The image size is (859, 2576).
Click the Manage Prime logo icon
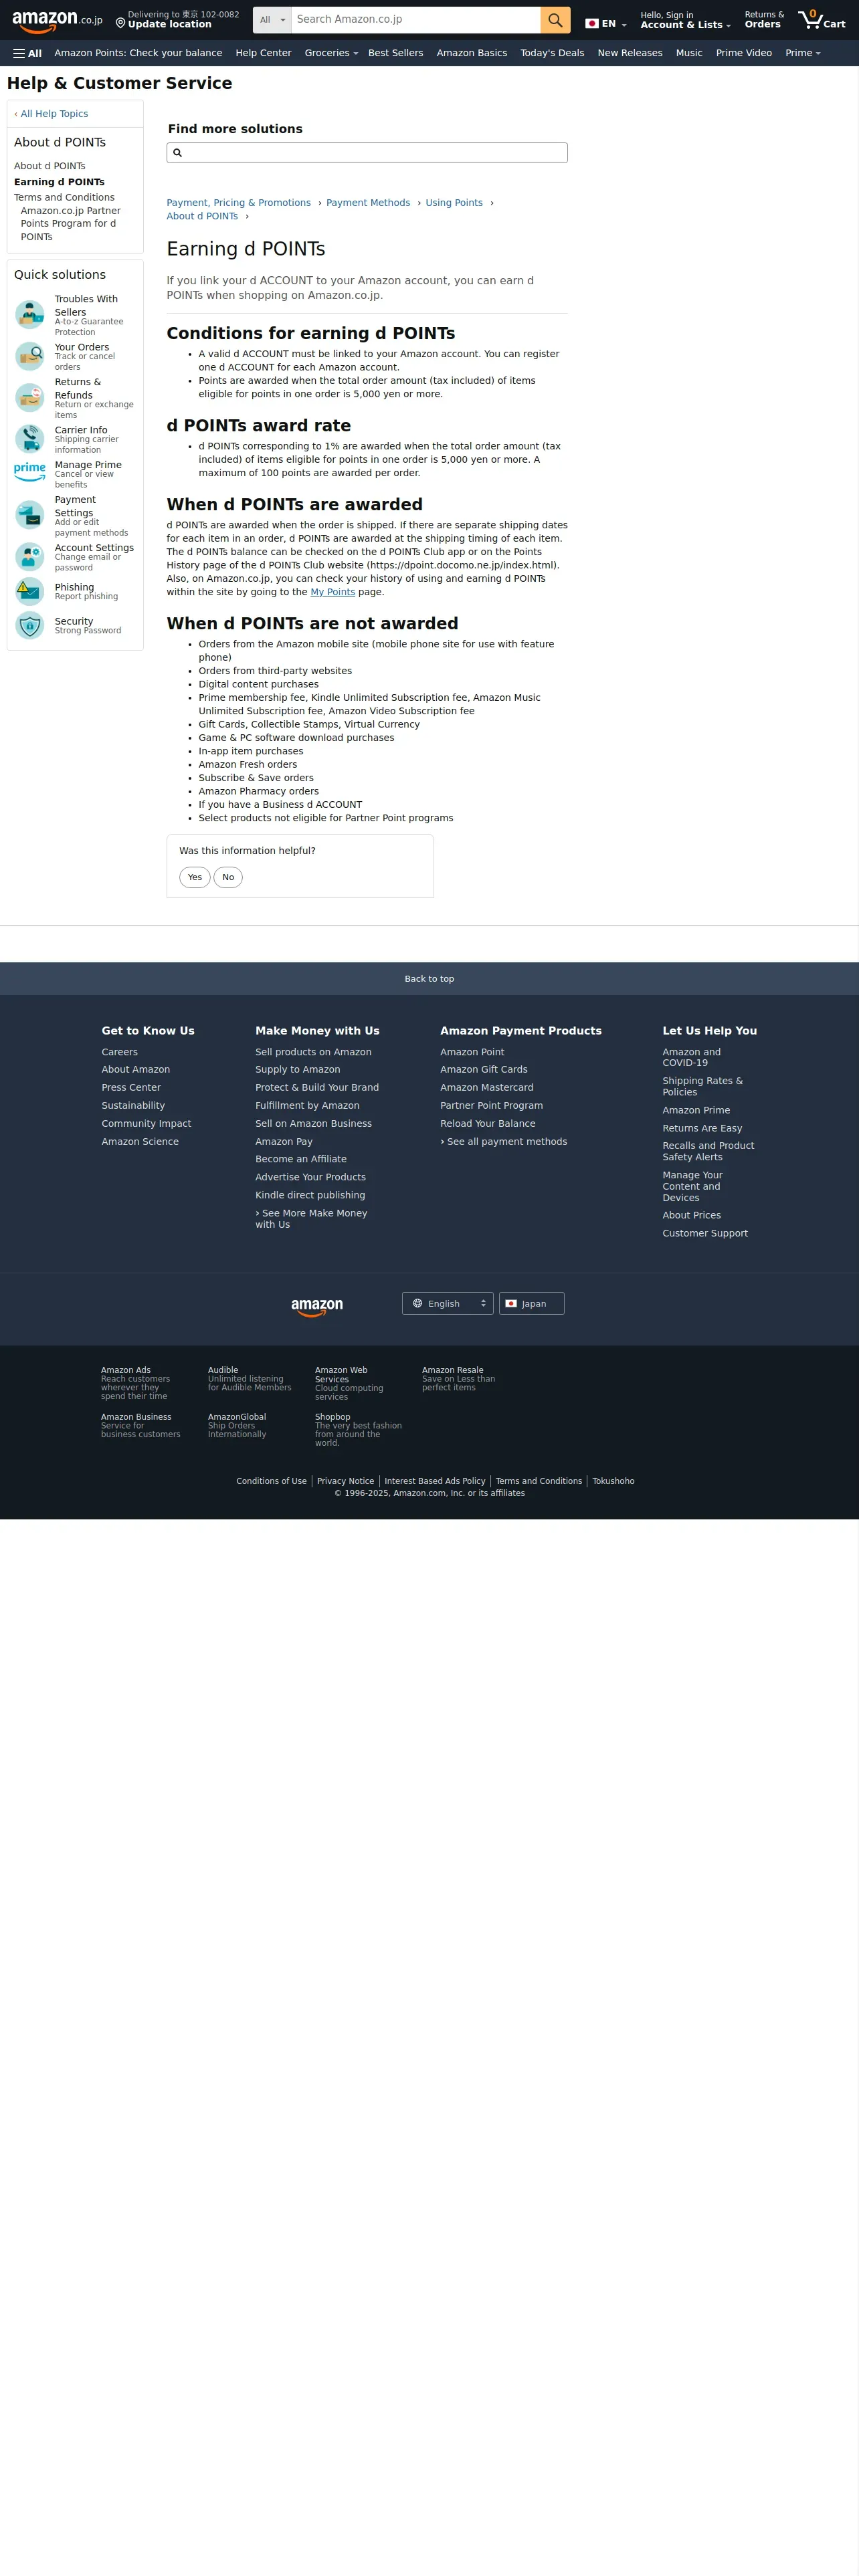pos(30,471)
